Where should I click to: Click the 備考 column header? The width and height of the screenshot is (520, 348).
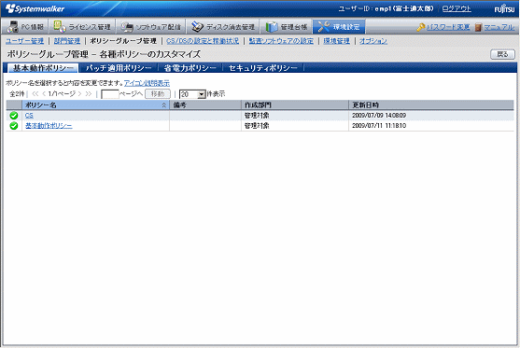[205, 105]
